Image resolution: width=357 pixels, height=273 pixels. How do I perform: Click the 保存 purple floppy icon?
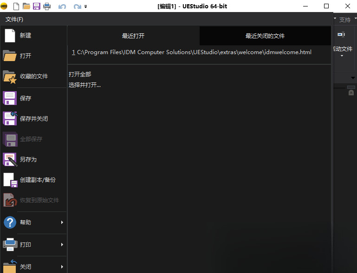point(10,98)
